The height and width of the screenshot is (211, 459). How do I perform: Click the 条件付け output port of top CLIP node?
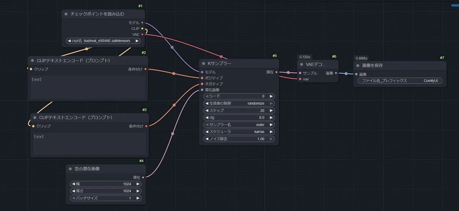(x=146, y=69)
